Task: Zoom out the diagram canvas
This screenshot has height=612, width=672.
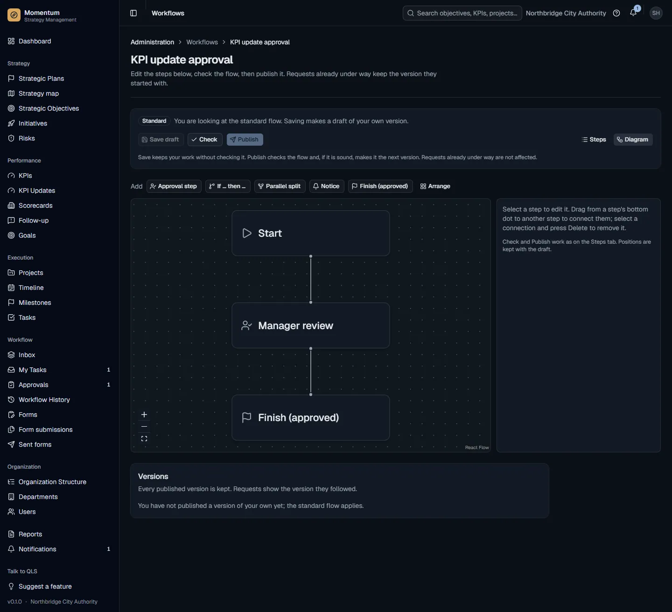Action: pyautogui.click(x=144, y=426)
